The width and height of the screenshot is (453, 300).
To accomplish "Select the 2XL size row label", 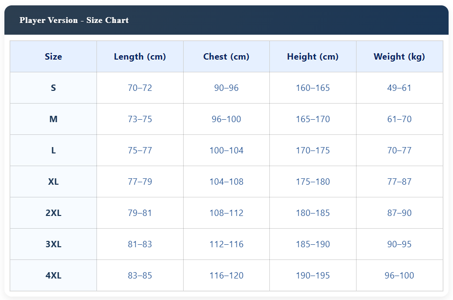I will coord(53,213).
